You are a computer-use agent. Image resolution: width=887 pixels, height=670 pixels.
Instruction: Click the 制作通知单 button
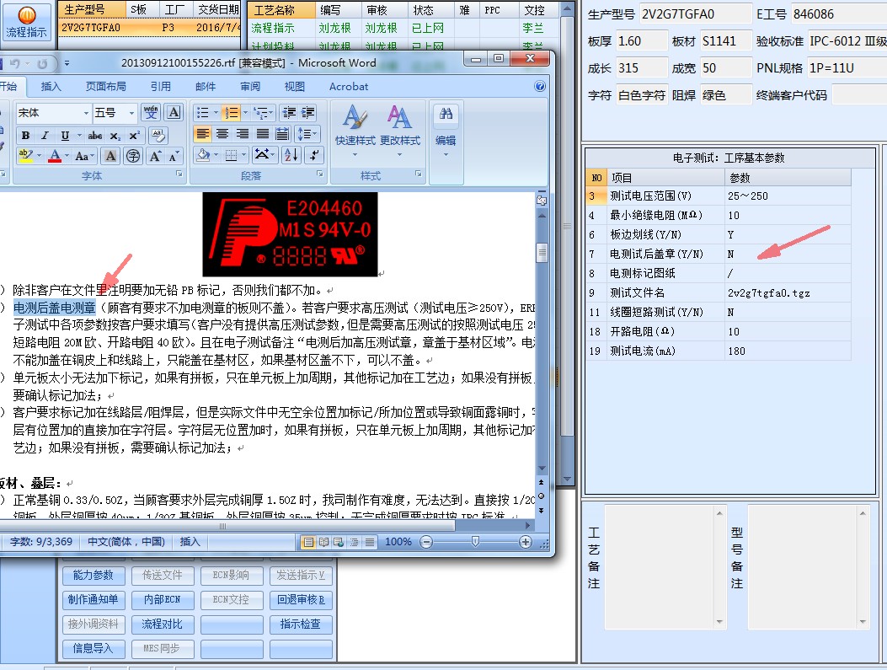pos(94,600)
